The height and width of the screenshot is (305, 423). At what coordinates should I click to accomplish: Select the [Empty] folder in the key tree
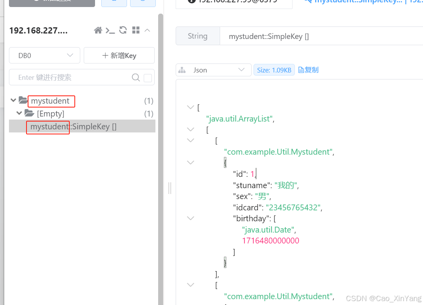pos(51,114)
